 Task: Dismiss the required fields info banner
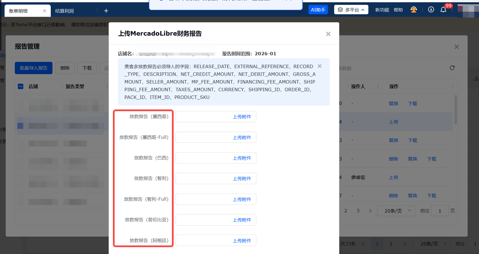[320, 66]
